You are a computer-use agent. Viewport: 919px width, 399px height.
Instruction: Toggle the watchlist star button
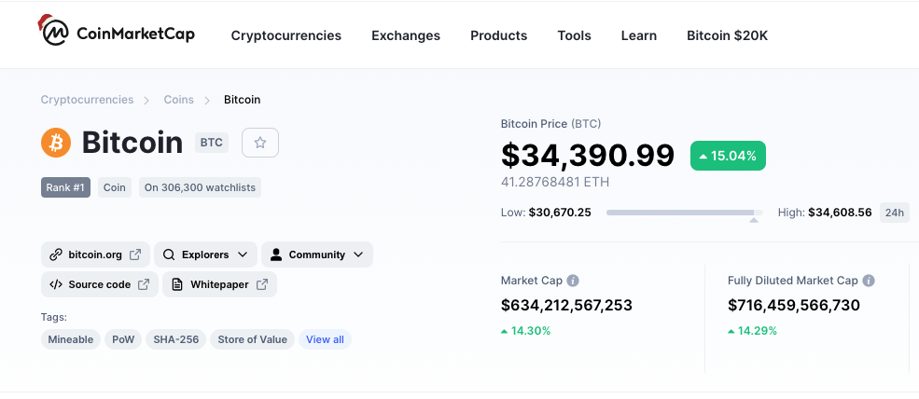pyautogui.click(x=260, y=143)
